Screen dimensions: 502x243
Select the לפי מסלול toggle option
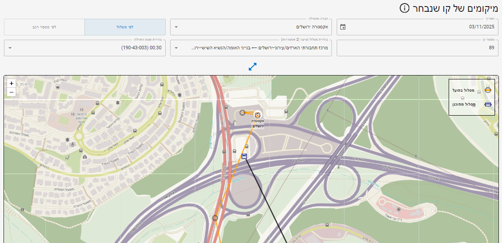click(x=125, y=27)
